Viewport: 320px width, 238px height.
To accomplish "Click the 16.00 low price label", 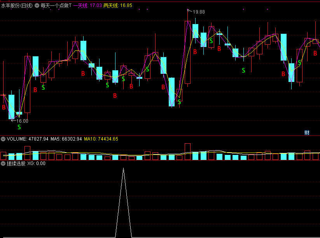I will 22,121.
